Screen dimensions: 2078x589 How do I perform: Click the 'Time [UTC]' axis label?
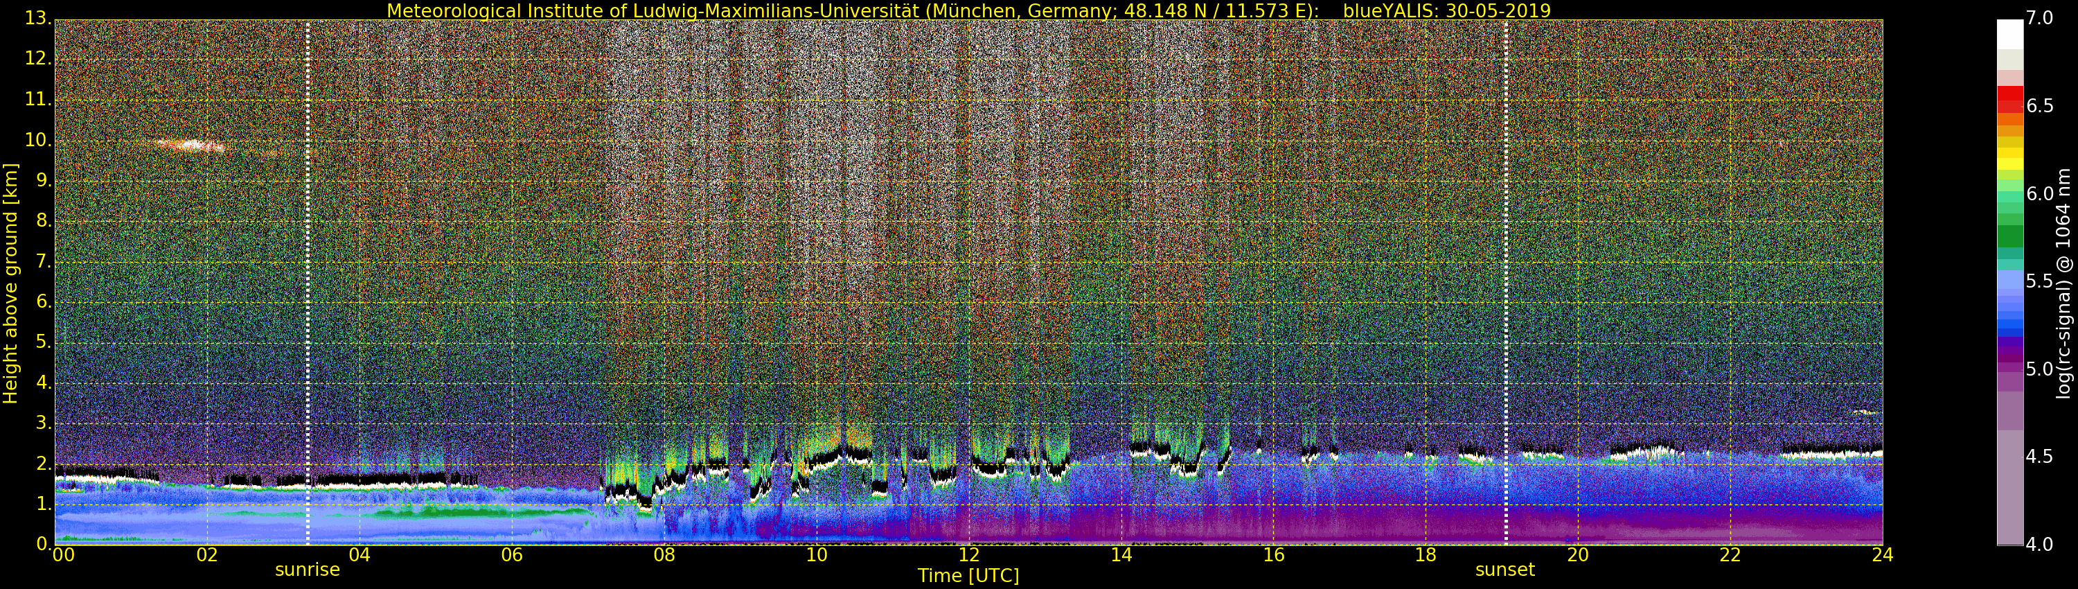(x=968, y=576)
